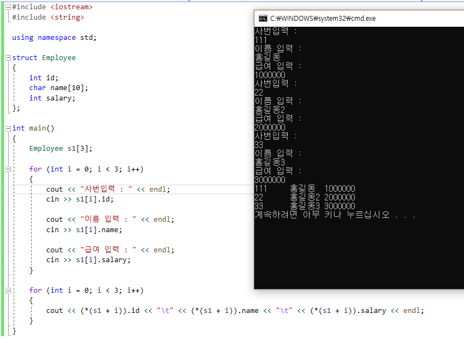Click 'using namespace std;' line
464x343 pixels.
(54, 38)
